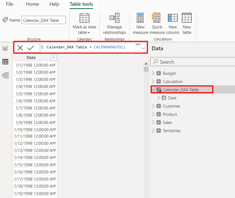Click the Search box in Data pane
Viewport: 235px width, 198px height.
[193, 62]
